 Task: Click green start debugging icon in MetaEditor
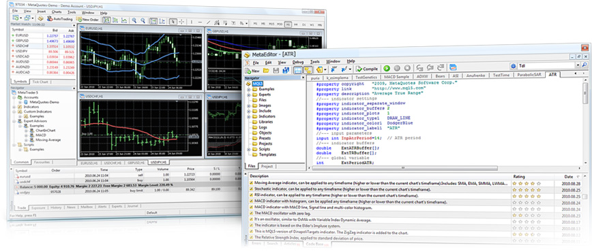coord(387,69)
